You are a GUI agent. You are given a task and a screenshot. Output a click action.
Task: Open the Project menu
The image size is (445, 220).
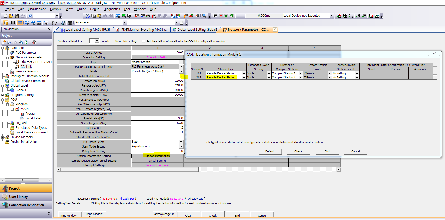click(10, 9)
